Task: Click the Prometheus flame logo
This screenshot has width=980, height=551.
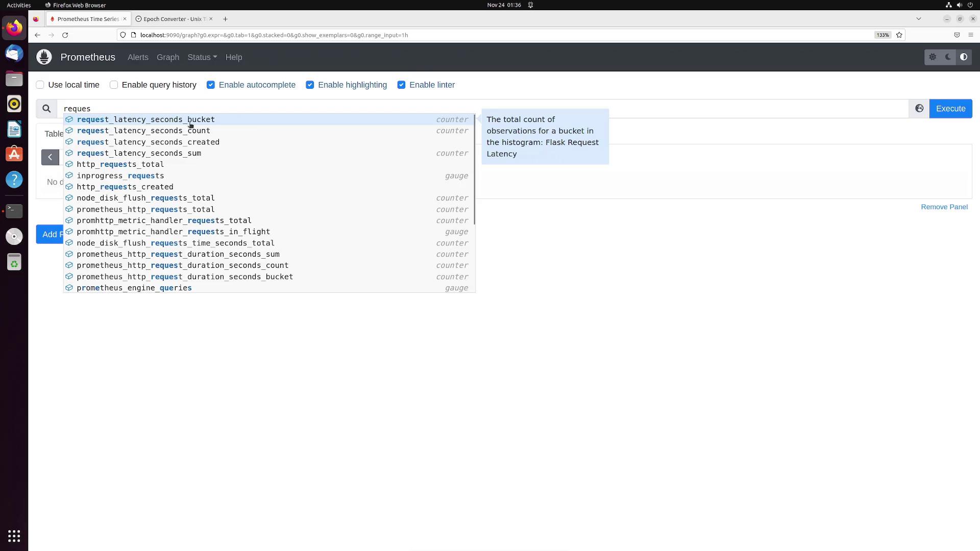Action: [x=44, y=57]
